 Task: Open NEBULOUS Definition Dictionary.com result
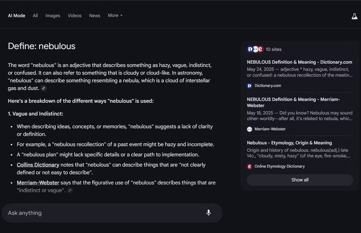pos(300,62)
